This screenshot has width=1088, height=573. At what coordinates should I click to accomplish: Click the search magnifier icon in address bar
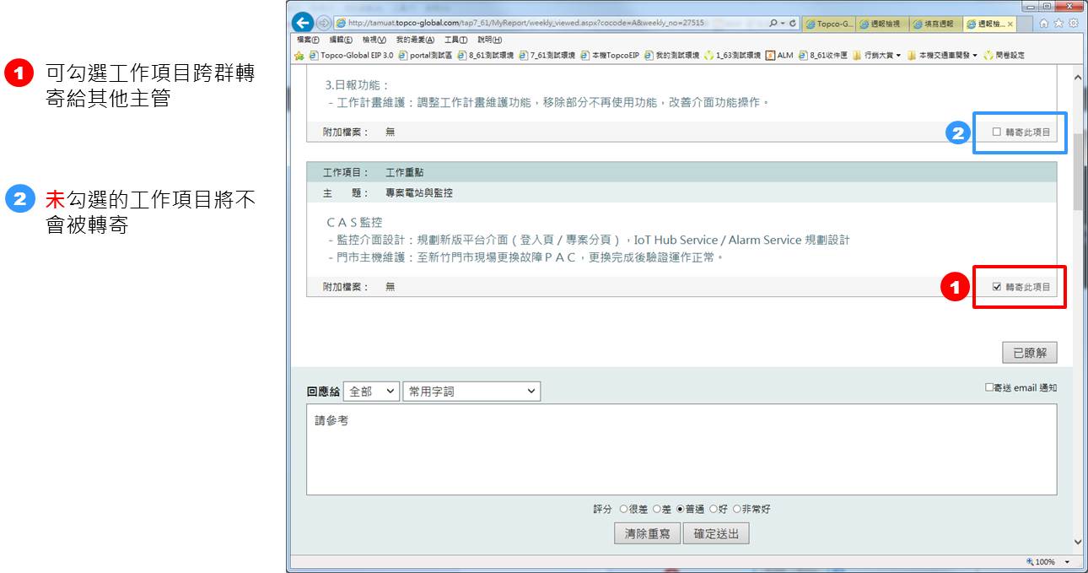[773, 24]
